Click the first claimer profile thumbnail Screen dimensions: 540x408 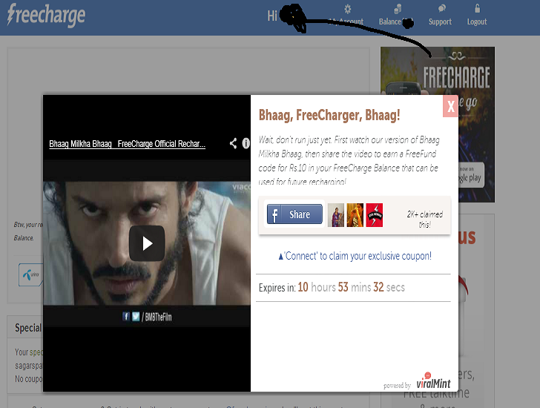pos(335,215)
